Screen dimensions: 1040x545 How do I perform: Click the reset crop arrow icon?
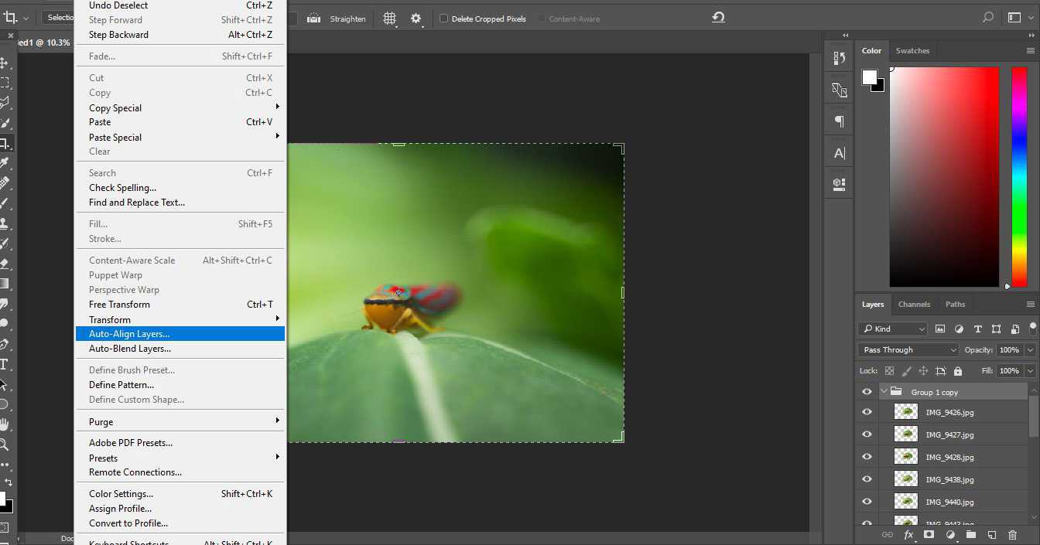coord(718,18)
